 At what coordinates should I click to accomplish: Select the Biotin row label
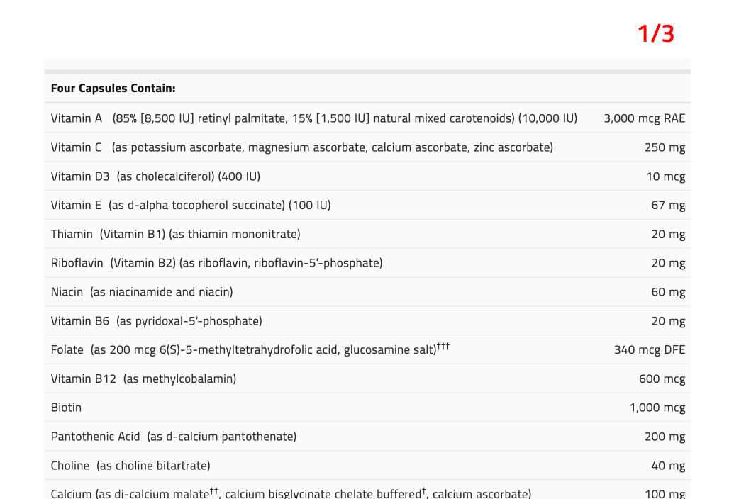[66, 408]
